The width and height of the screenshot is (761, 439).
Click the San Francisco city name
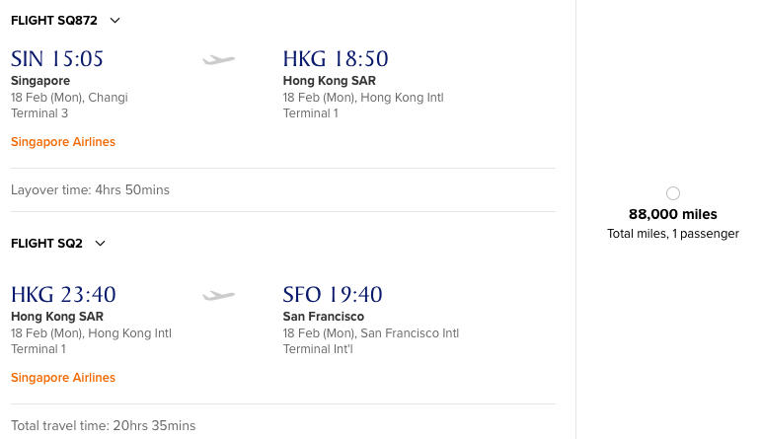click(x=323, y=317)
